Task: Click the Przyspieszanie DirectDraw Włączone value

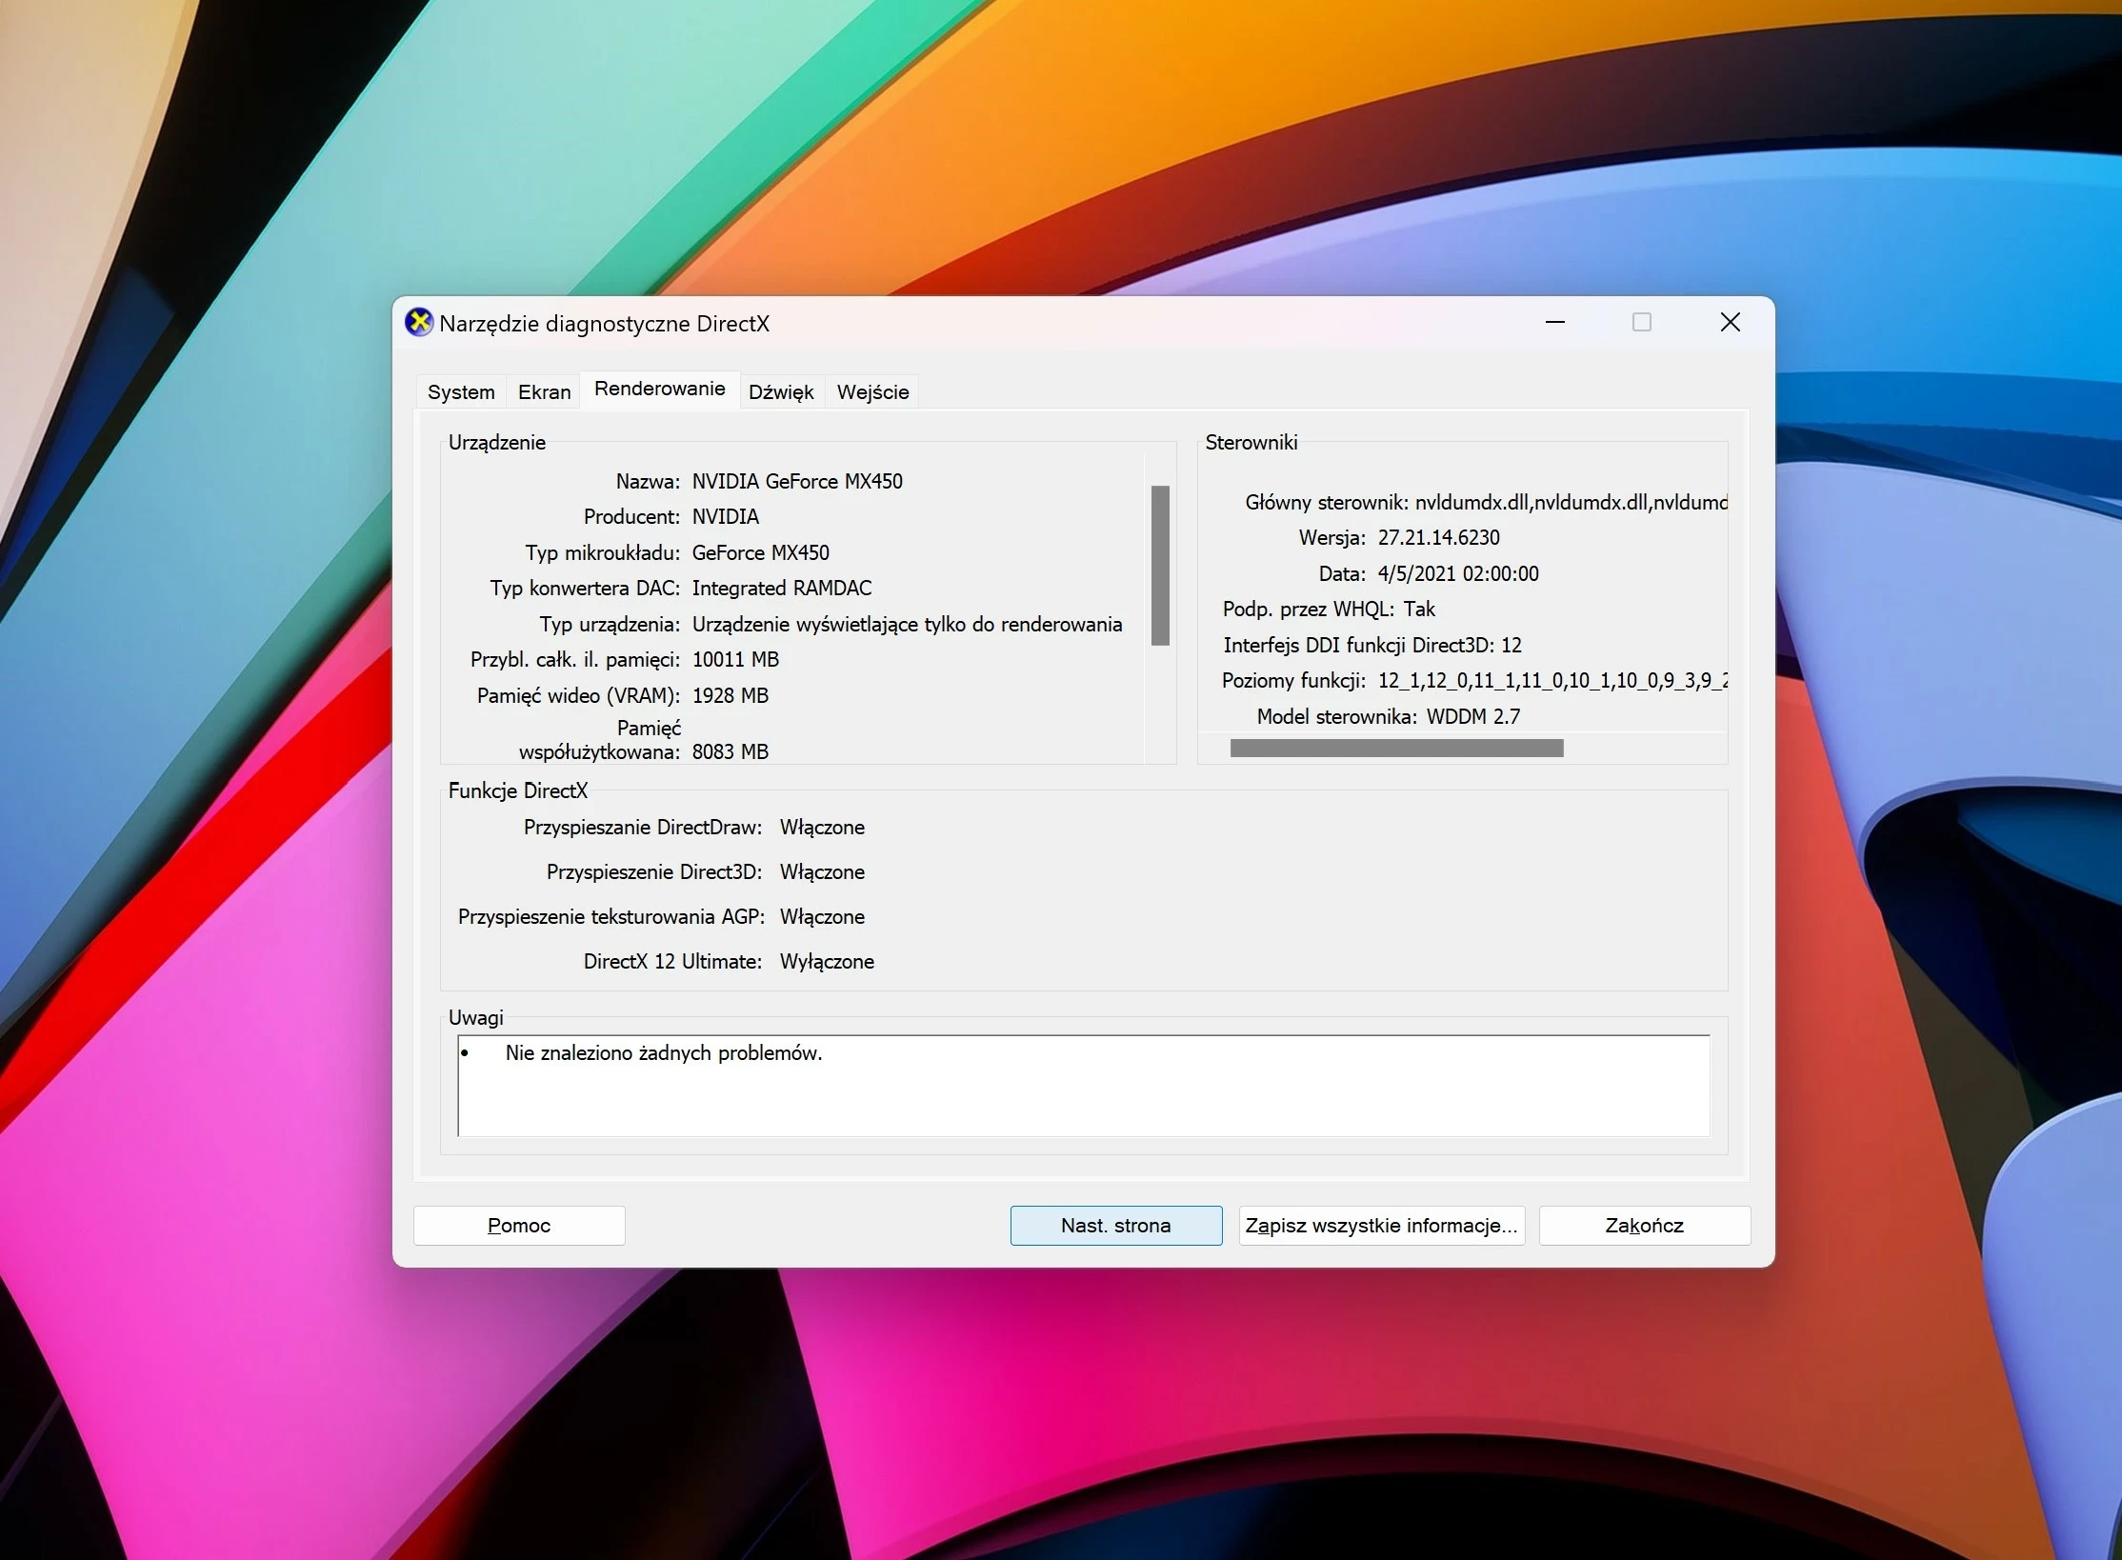Action: (x=822, y=827)
